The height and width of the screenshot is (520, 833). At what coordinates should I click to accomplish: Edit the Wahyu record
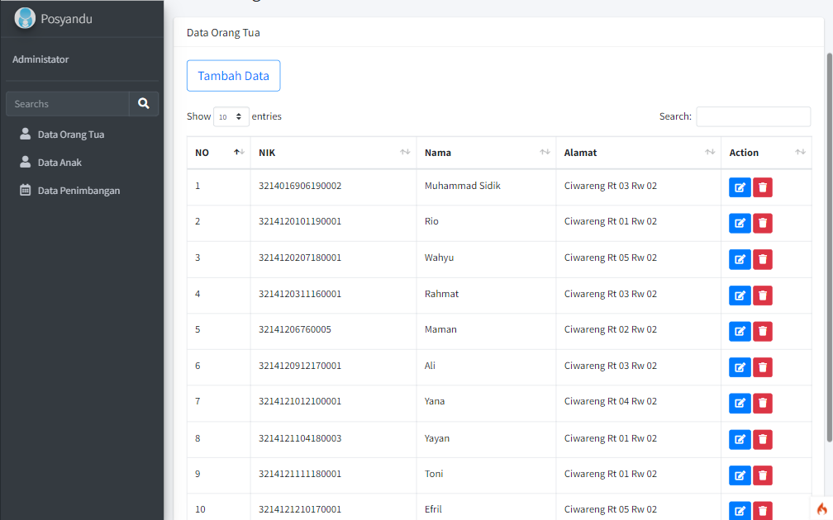[x=740, y=259]
